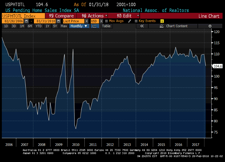Click the USPHTOTL Index security field
Screen dimensions: 225x162
pyautogui.click(x=23, y=16)
